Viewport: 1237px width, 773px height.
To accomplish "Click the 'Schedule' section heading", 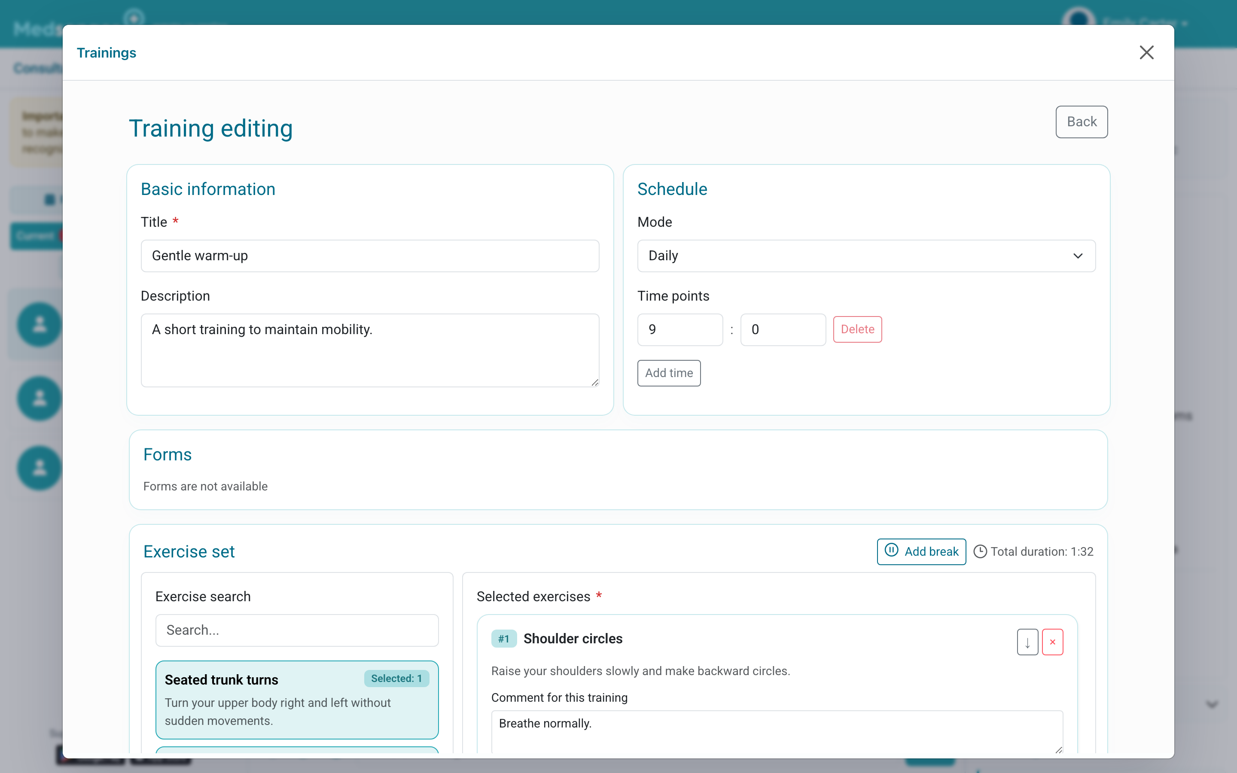I will (x=672, y=189).
